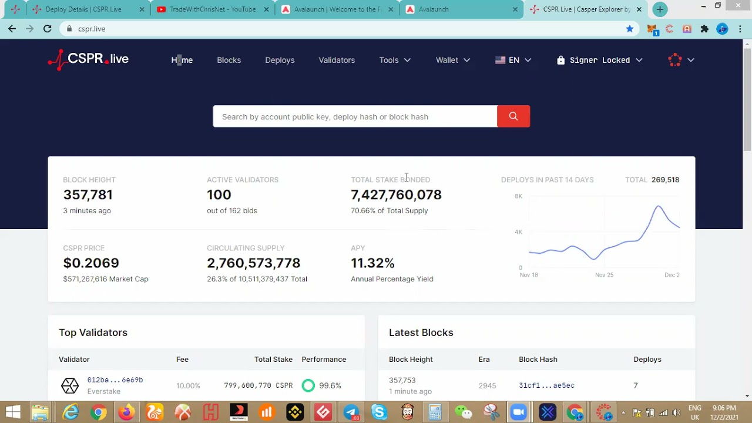Click the 2,760,573,778 circulating supply value

coord(253,263)
